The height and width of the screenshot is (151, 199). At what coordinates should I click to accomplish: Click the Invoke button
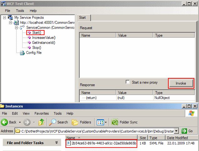pyautogui.click(x=181, y=83)
